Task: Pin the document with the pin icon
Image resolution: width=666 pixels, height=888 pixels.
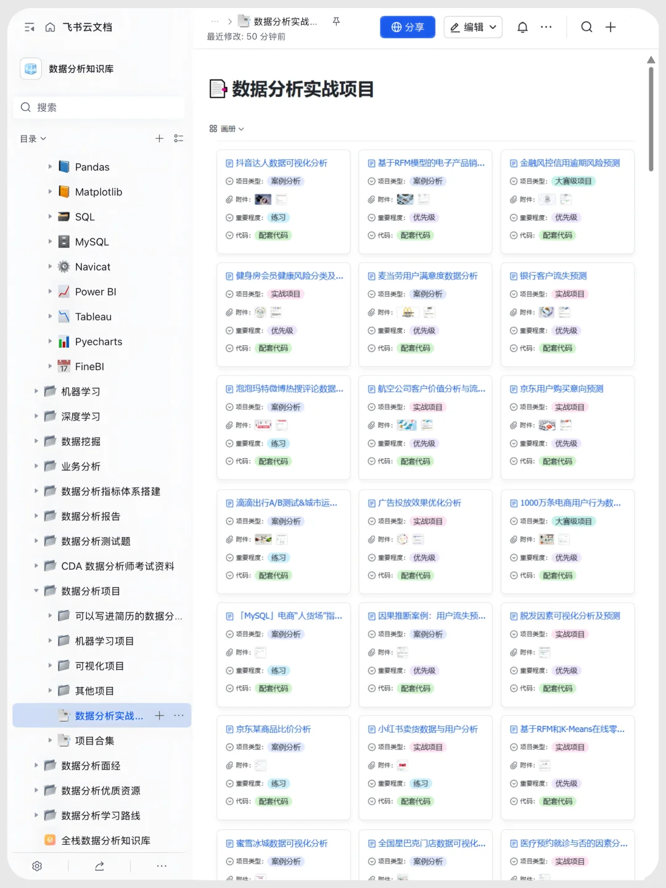Action: click(336, 21)
